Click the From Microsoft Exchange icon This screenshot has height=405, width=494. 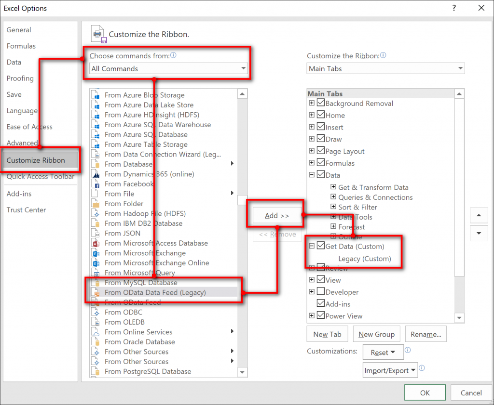coord(96,253)
